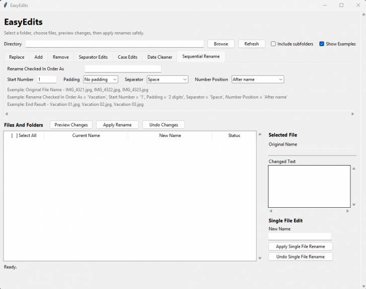Click Preview Changes button
Viewport: 366px width, 289px height.
(71, 125)
